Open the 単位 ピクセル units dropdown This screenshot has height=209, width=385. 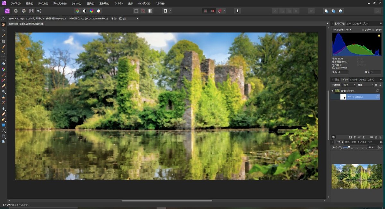click(x=128, y=18)
